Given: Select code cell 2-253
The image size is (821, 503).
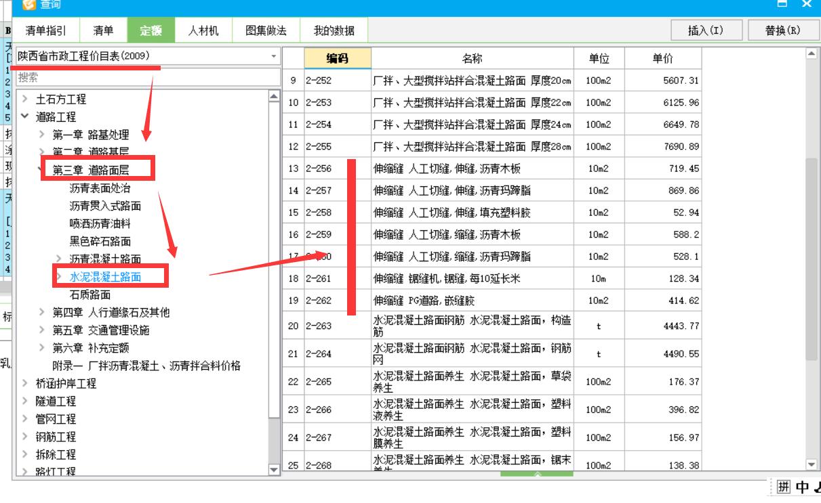Looking at the screenshot, I should [x=337, y=103].
